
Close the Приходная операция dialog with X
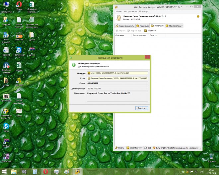[147, 57]
